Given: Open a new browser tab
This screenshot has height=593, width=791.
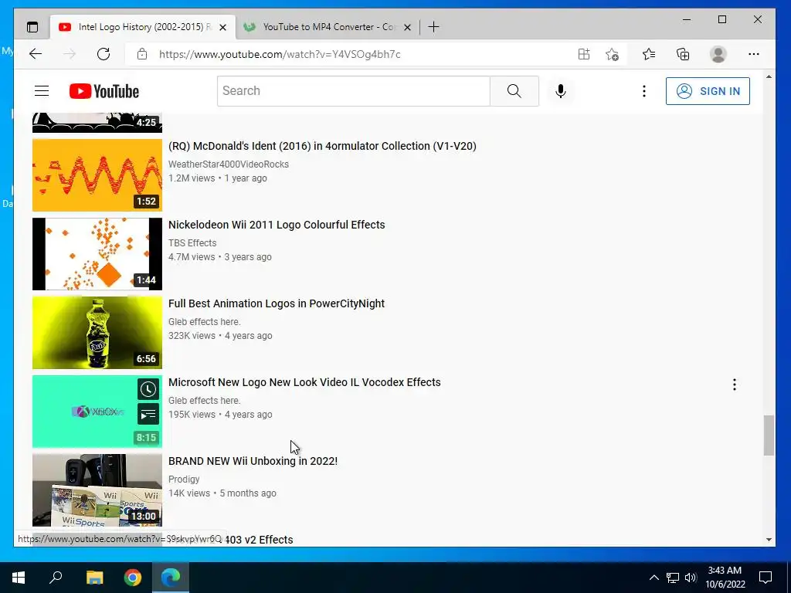Looking at the screenshot, I should [x=433, y=27].
